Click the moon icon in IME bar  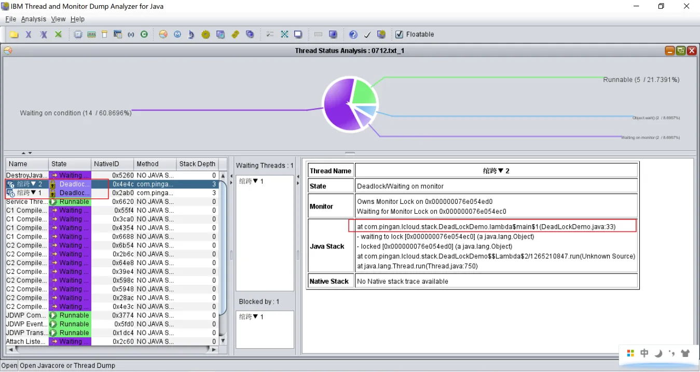[x=658, y=353]
